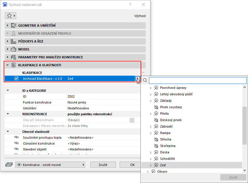Select Rampa in classification tree

[165, 133]
